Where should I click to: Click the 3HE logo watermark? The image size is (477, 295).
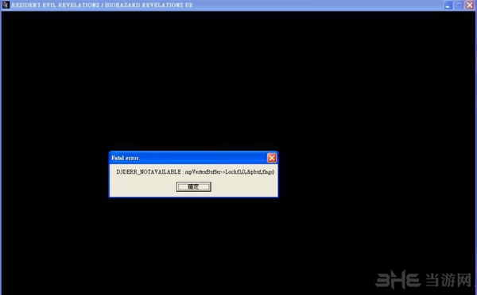(397, 279)
